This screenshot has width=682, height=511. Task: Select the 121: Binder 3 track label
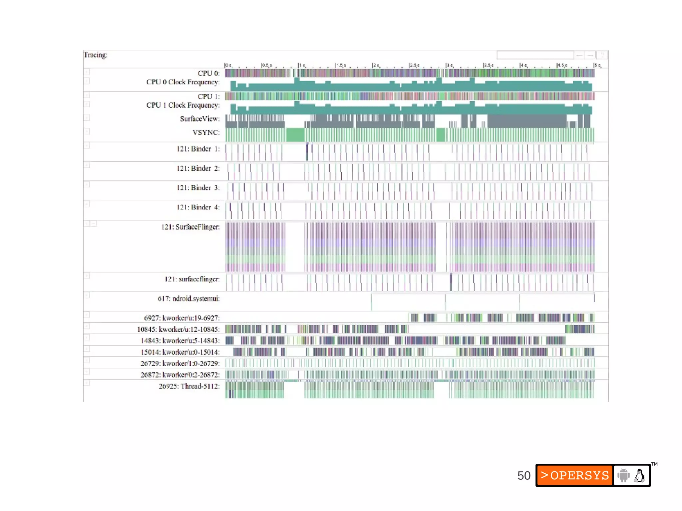coord(198,188)
